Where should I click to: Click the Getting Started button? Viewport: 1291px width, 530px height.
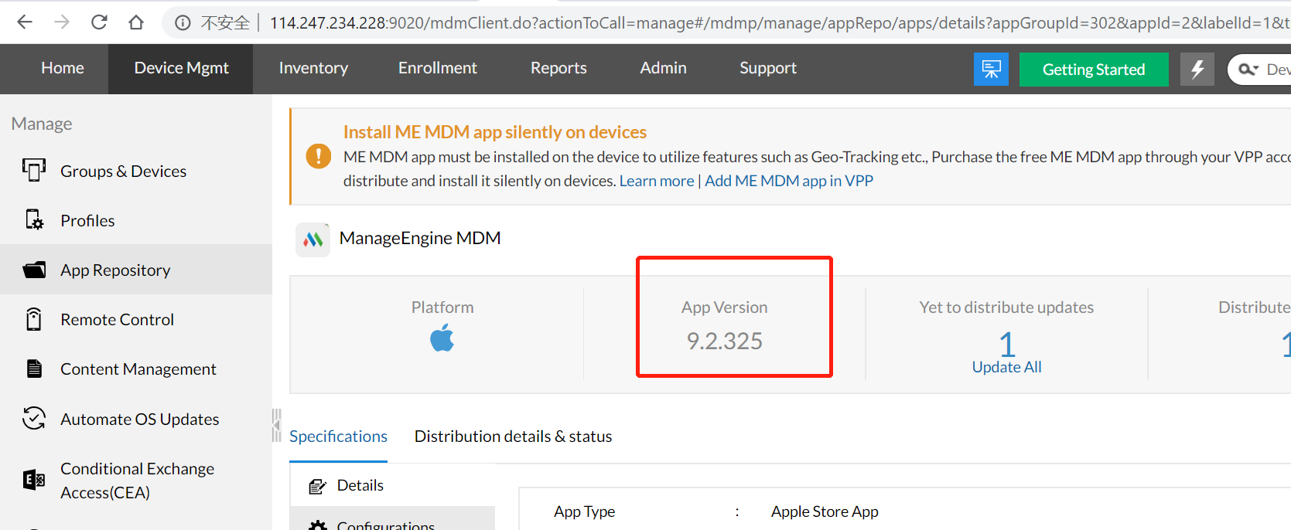click(x=1094, y=70)
